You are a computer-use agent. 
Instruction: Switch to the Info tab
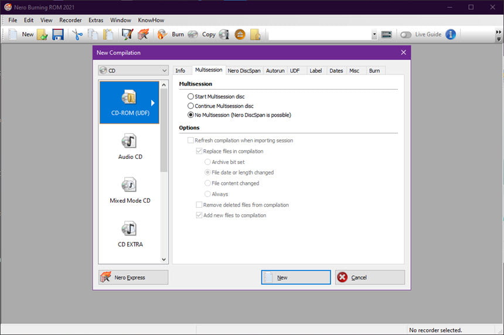pos(181,71)
